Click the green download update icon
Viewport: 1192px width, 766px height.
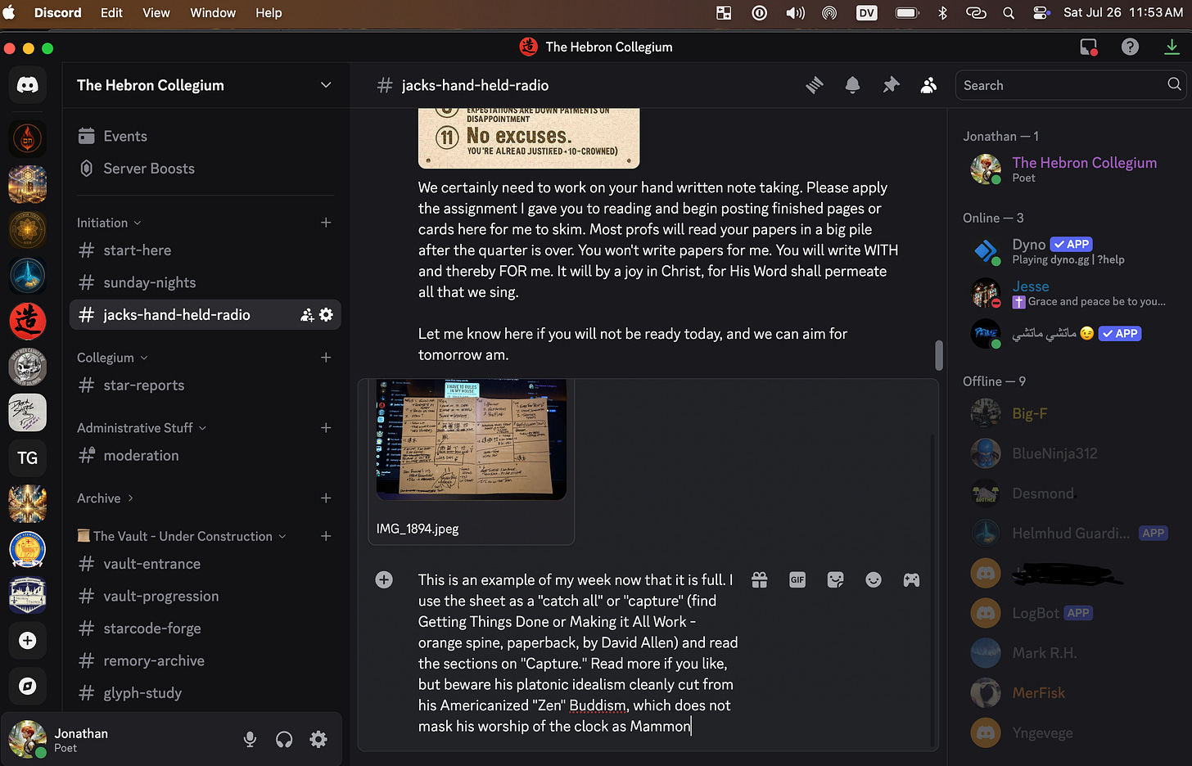[x=1172, y=47]
